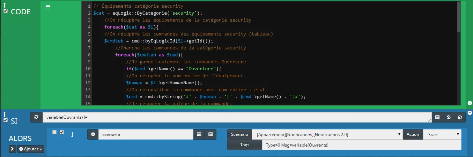The image size is (473, 157).
Task: Remove the SI block with its minus icon
Action: coord(470,113)
